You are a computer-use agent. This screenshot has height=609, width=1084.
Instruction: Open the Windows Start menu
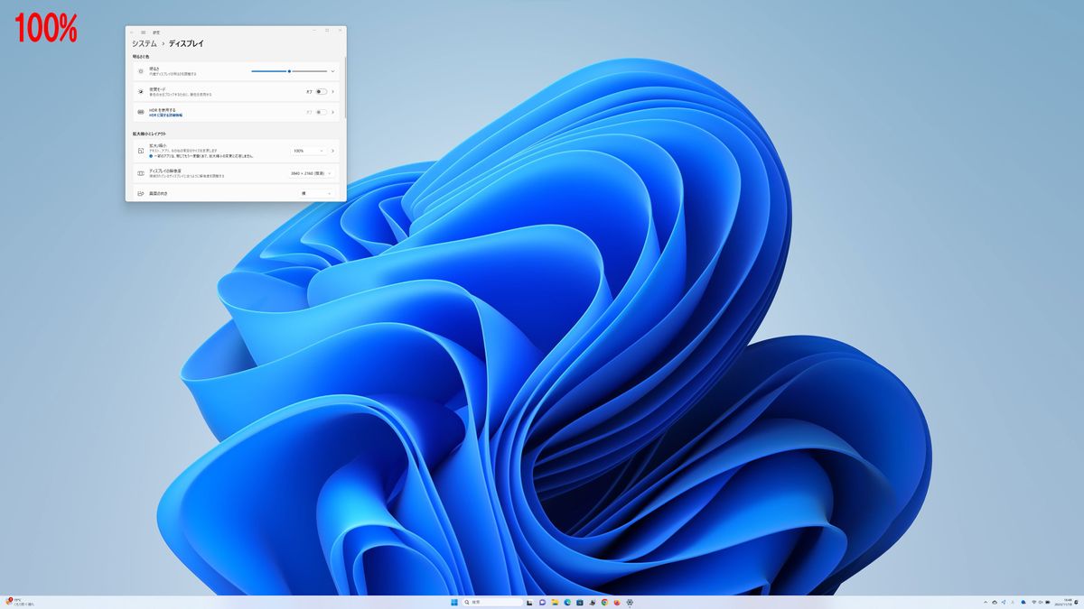tap(453, 602)
